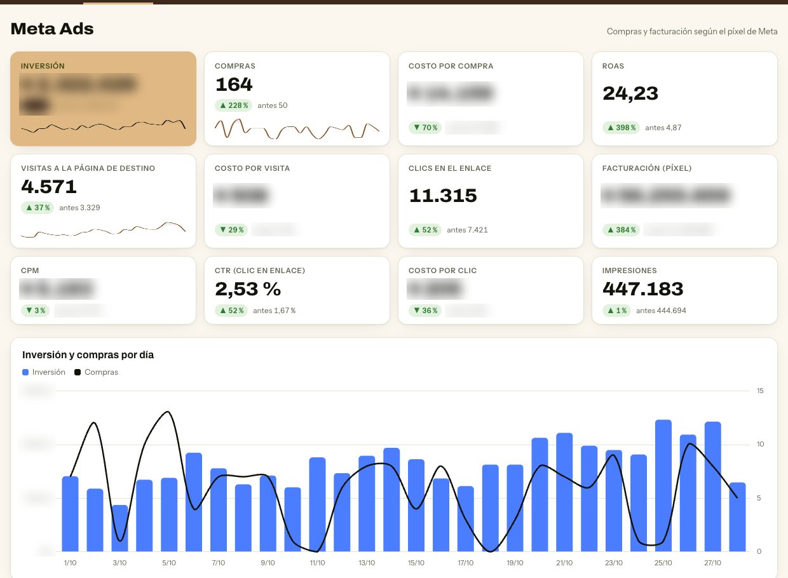Click the Inversión legend label
The width and height of the screenshot is (788, 578).
[x=49, y=372]
